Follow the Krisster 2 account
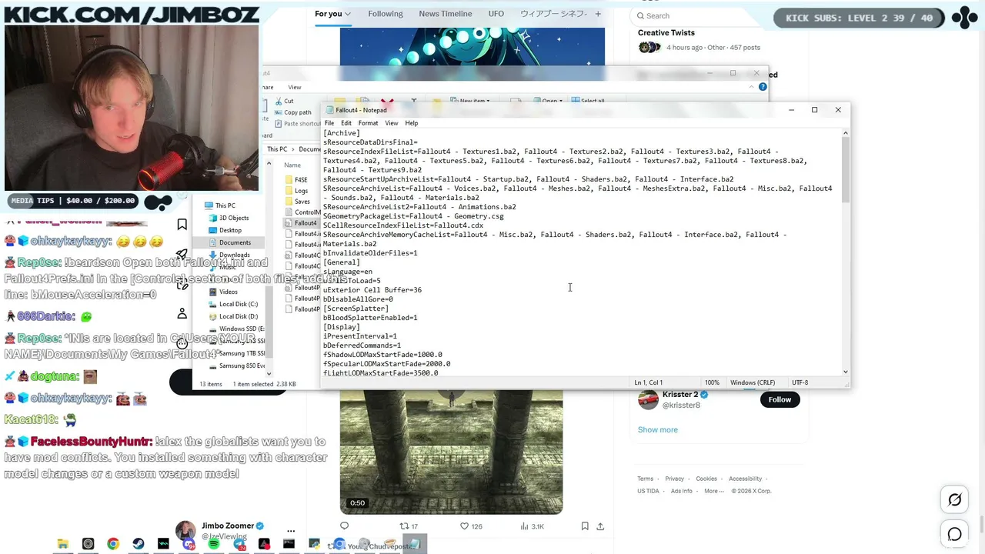This screenshot has height=554, width=985. [x=780, y=399]
